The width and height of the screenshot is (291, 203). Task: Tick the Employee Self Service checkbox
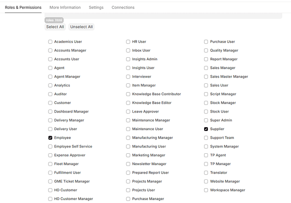50,147
